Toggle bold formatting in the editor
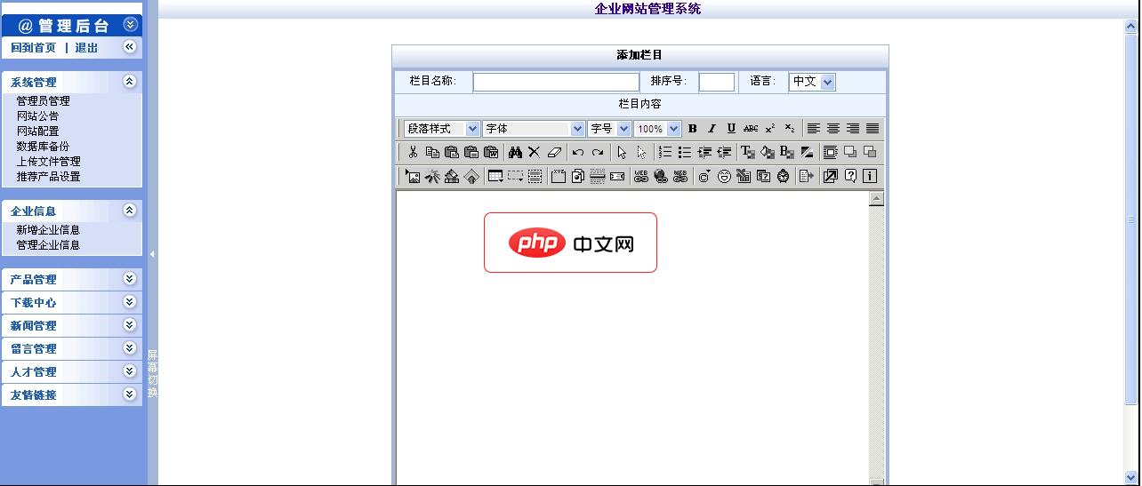This screenshot has height=486, width=1142. [x=693, y=129]
